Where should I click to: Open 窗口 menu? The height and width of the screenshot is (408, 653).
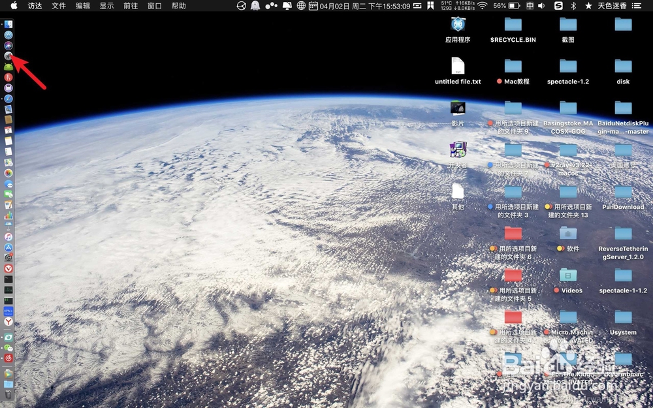[x=155, y=6]
